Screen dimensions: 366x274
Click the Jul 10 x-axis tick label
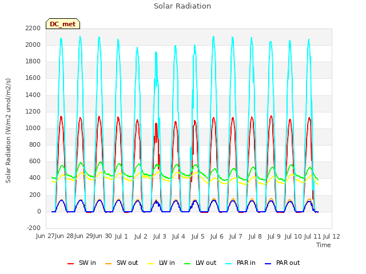click(293, 236)
